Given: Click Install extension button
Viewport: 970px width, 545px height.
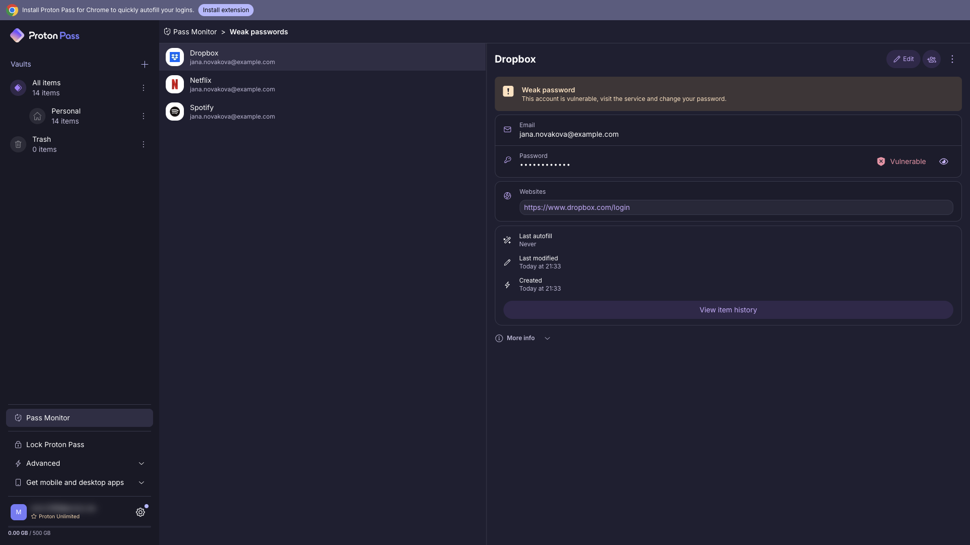Looking at the screenshot, I should (x=226, y=10).
